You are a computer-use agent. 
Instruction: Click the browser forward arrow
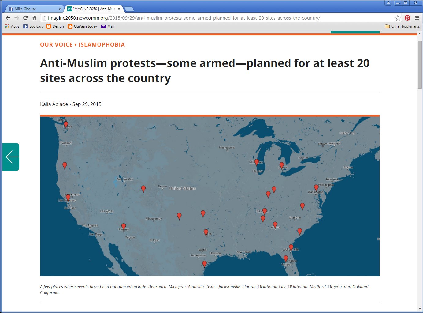tap(17, 18)
